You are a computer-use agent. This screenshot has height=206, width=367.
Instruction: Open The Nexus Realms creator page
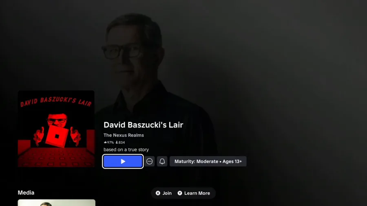(x=124, y=135)
